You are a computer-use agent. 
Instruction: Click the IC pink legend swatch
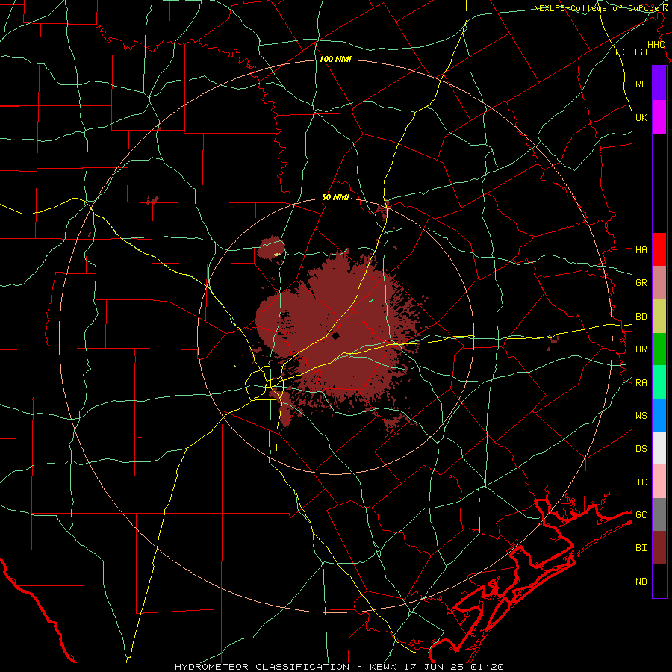coord(659,482)
